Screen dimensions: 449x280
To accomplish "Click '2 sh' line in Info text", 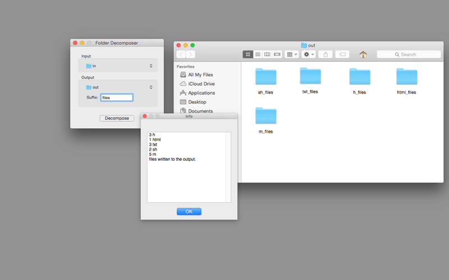I will [153, 150].
